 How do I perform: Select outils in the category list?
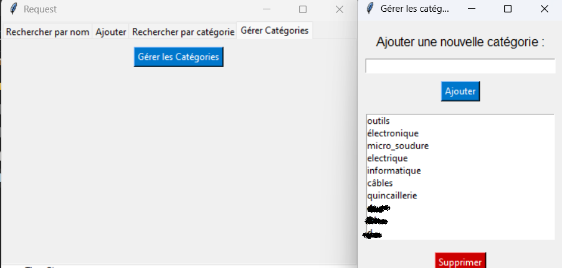378,121
